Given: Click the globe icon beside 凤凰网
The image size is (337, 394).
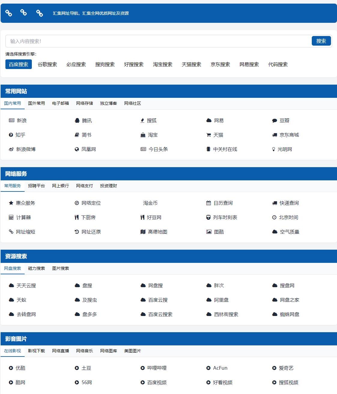Looking at the screenshot, I should pyautogui.click(x=77, y=149).
